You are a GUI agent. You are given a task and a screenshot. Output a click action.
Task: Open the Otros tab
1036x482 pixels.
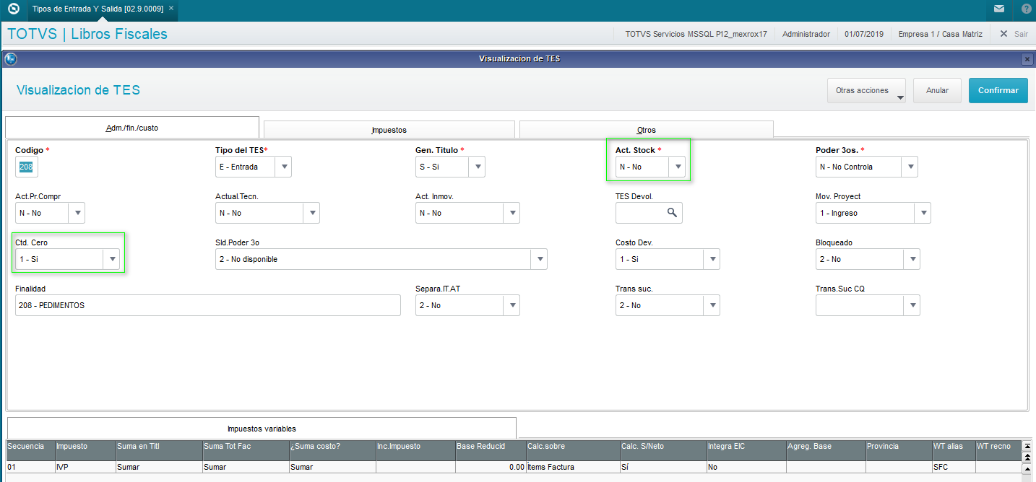point(647,130)
